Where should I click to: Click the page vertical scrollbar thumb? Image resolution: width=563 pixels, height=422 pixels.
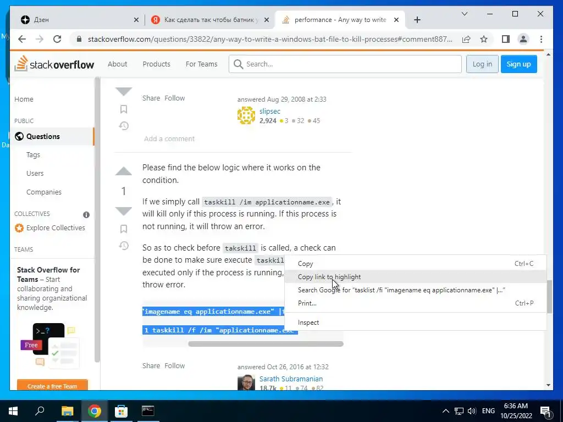[549, 296]
